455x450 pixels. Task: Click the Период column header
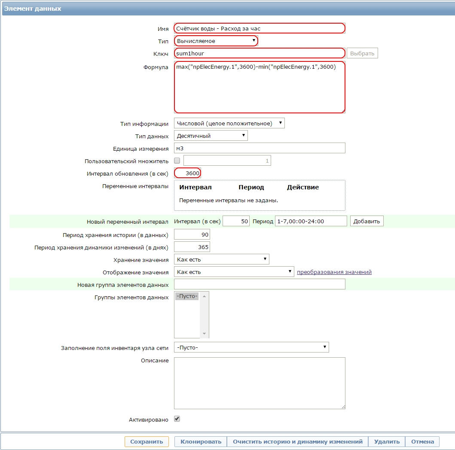tap(251, 187)
